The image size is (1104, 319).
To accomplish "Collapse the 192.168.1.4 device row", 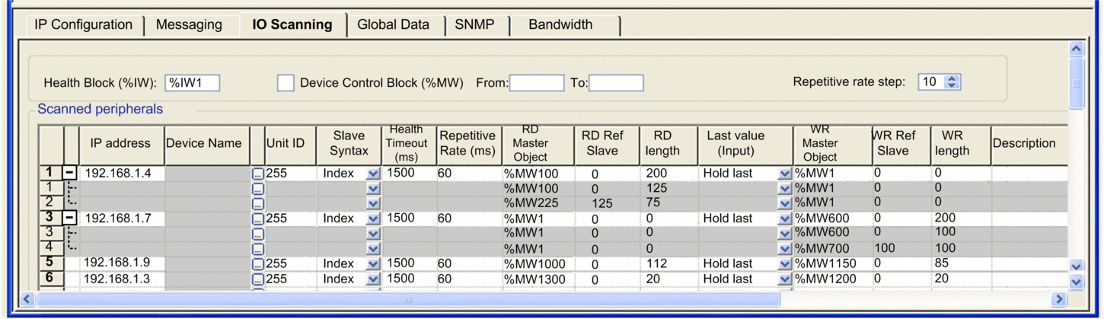I will pyautogui.click(x=69, y=174).
